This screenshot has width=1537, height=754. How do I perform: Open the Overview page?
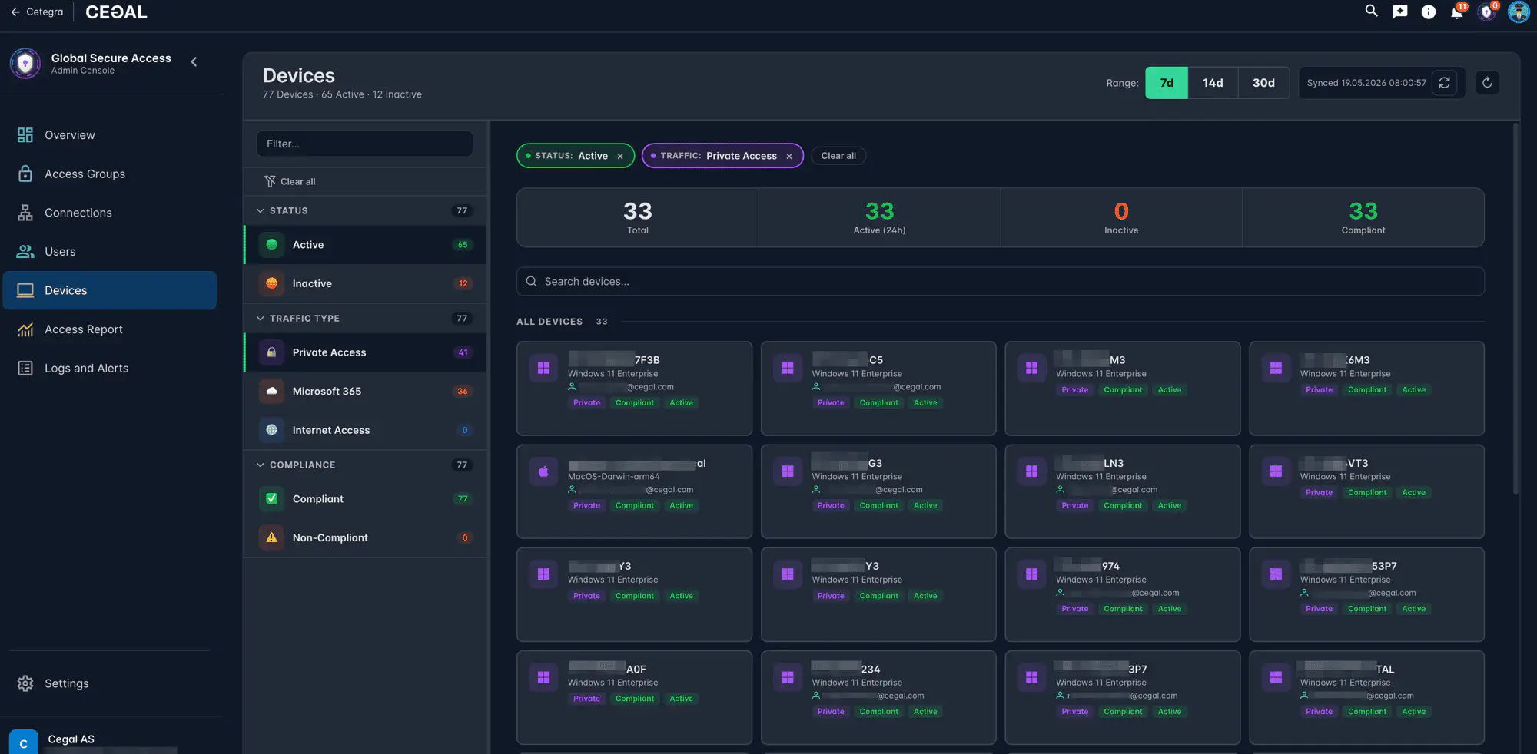tap(110, 135)
